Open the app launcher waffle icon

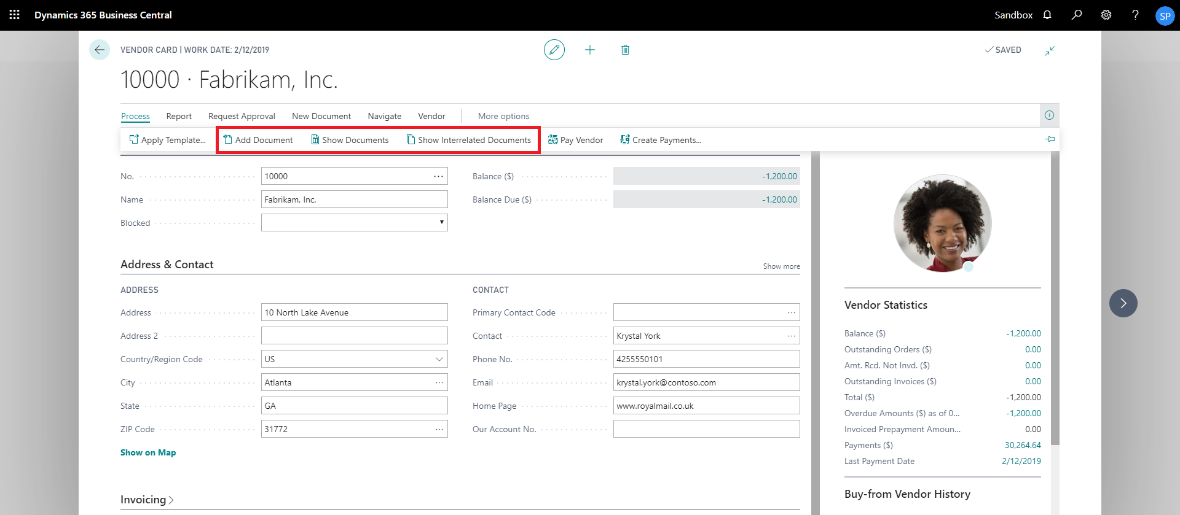point(15,15)
